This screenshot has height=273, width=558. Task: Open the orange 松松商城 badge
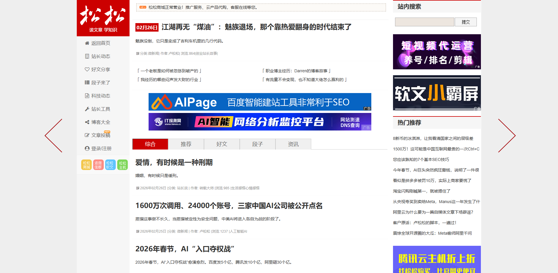(x=86, y=165)
